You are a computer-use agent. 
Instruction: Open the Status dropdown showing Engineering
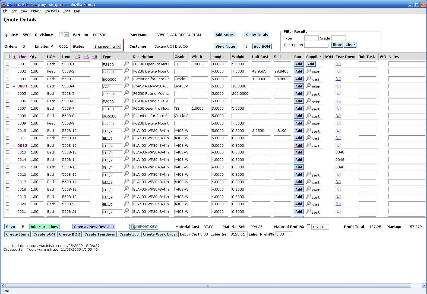[107, 46]
